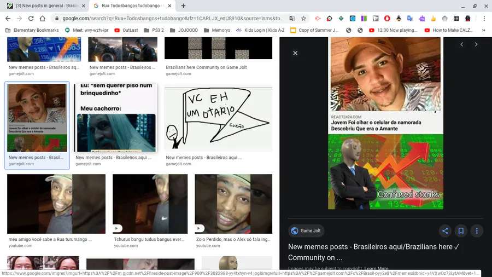Visit the Game Jolt source chip

[306, 231]
